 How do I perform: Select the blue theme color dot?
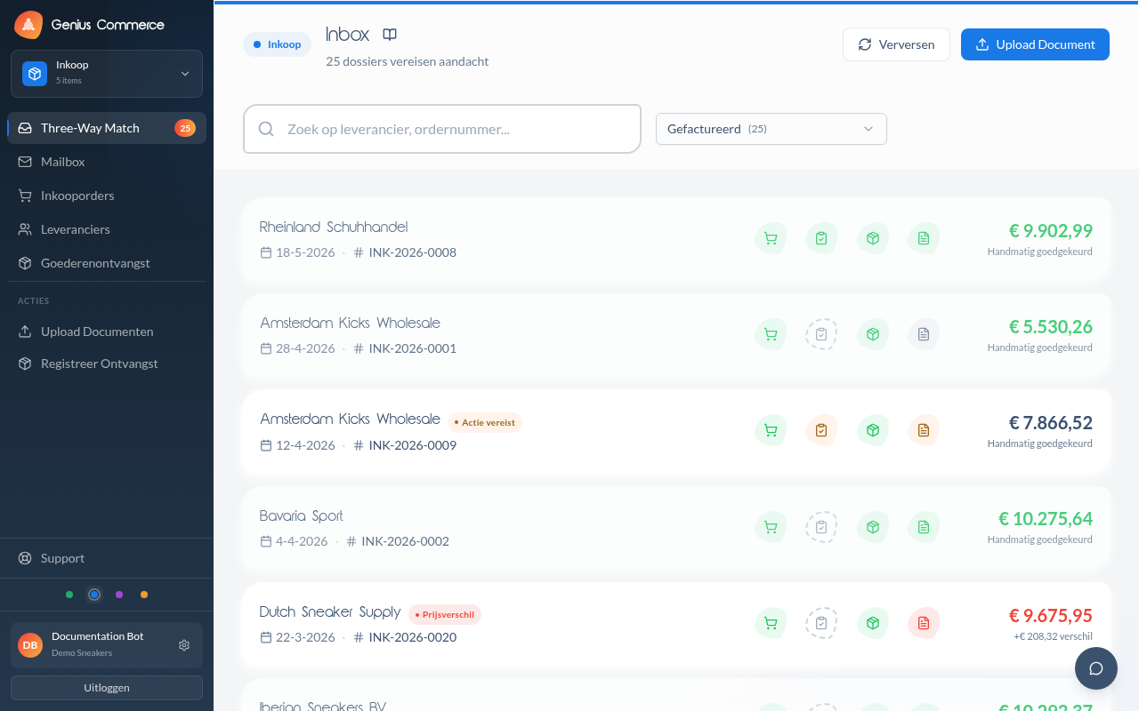coord(94,595)
